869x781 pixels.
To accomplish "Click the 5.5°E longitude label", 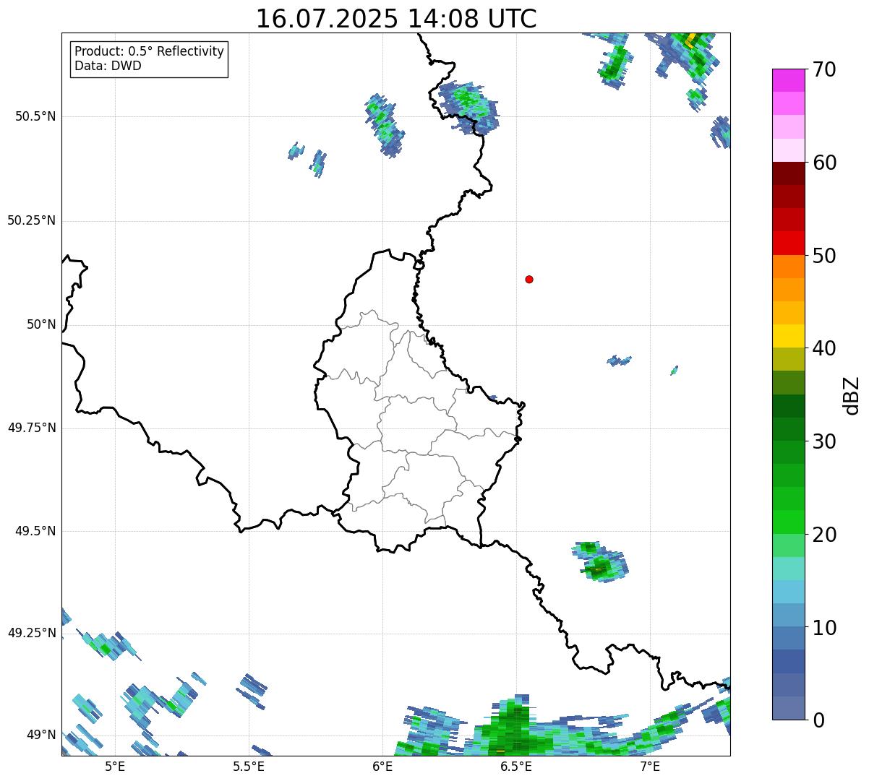I will tap(249, 767).
